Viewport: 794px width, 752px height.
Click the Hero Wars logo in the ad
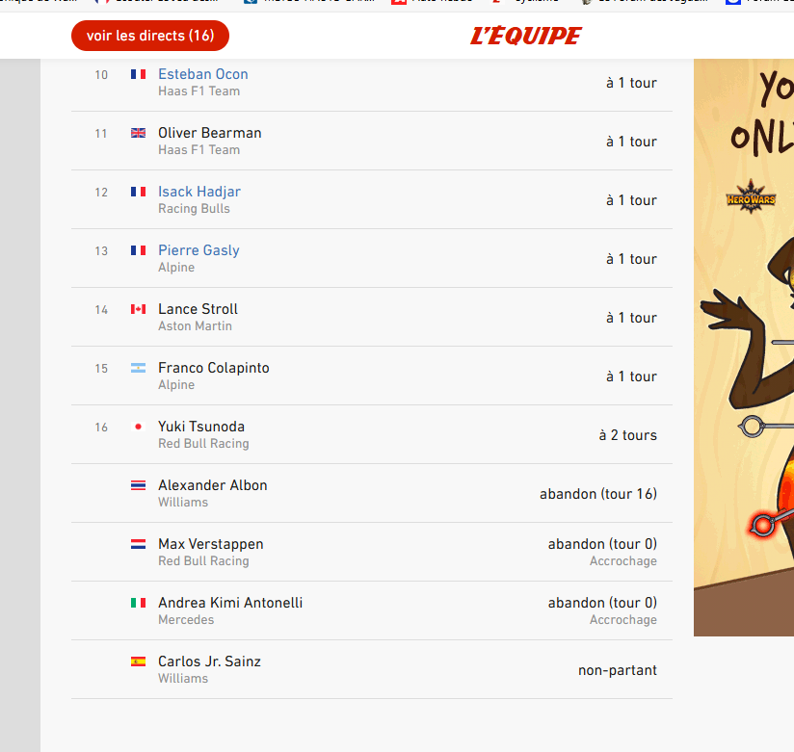(x=751, y=196)
